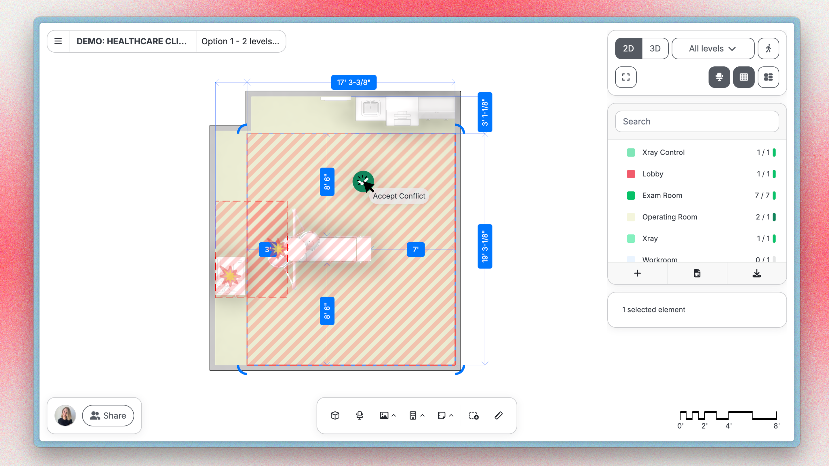Click the download icon in the room panel

tap(756, 273)
